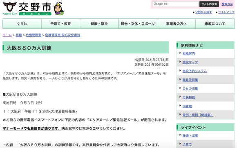Image resolution: width=237 pixels, height=148 pixels.
Task: Go to ホーム in the breadcrumb
Action: point(7,35)
